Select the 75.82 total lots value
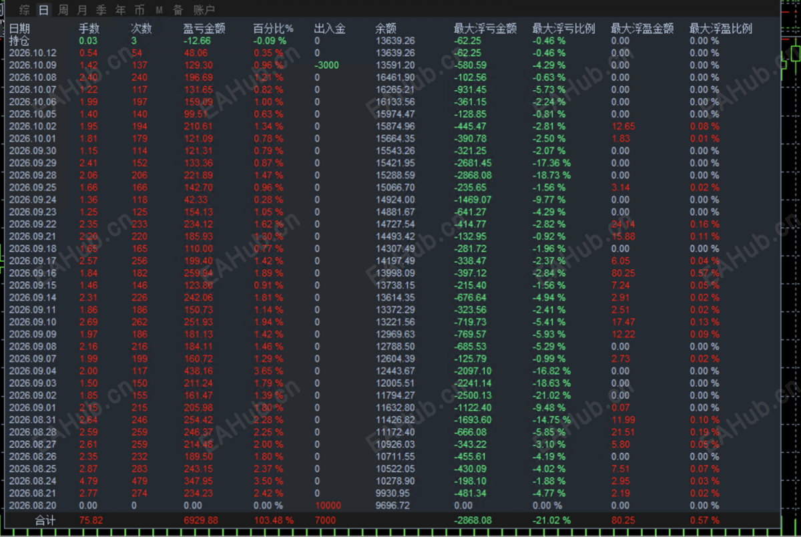The width and height of the screenshot is (801, 537). click(x=91, y=520)
